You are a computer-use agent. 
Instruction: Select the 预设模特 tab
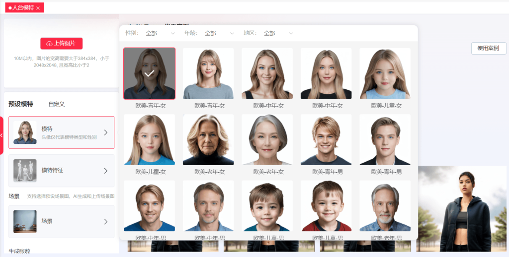pyautogui.click(x=21, y=104)
